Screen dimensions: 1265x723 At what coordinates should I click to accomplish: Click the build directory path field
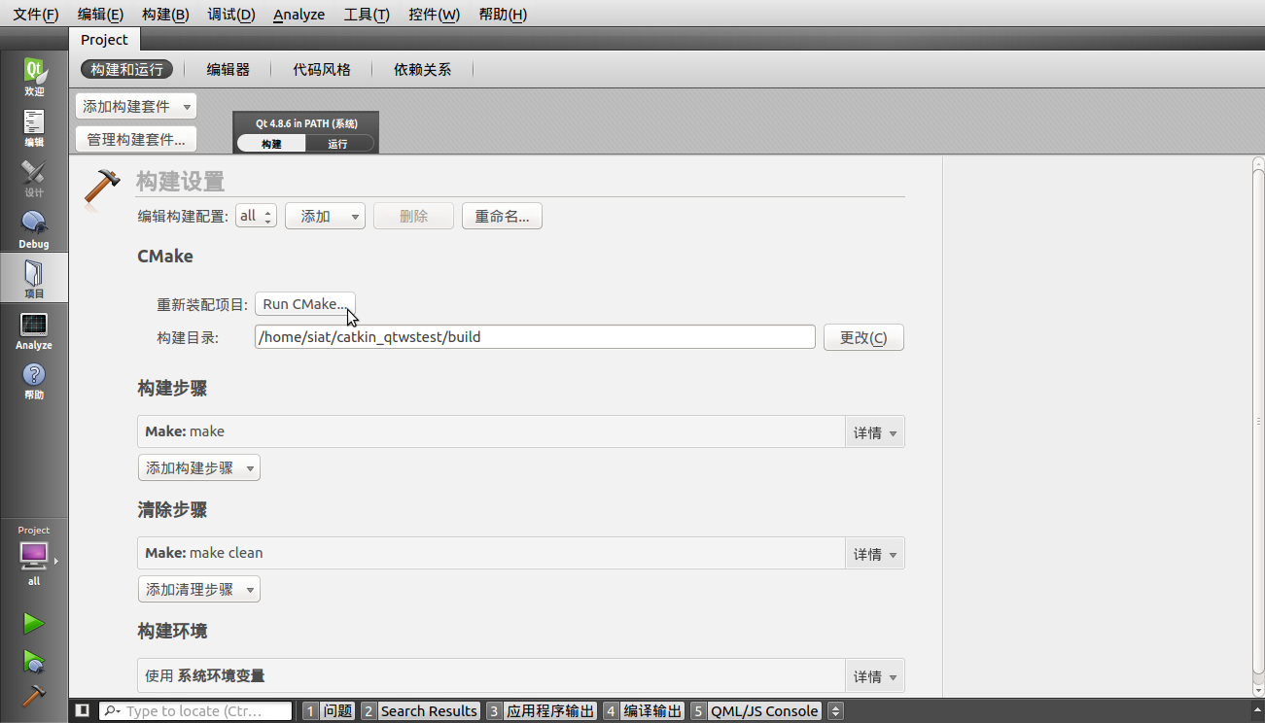coord(535,337)
